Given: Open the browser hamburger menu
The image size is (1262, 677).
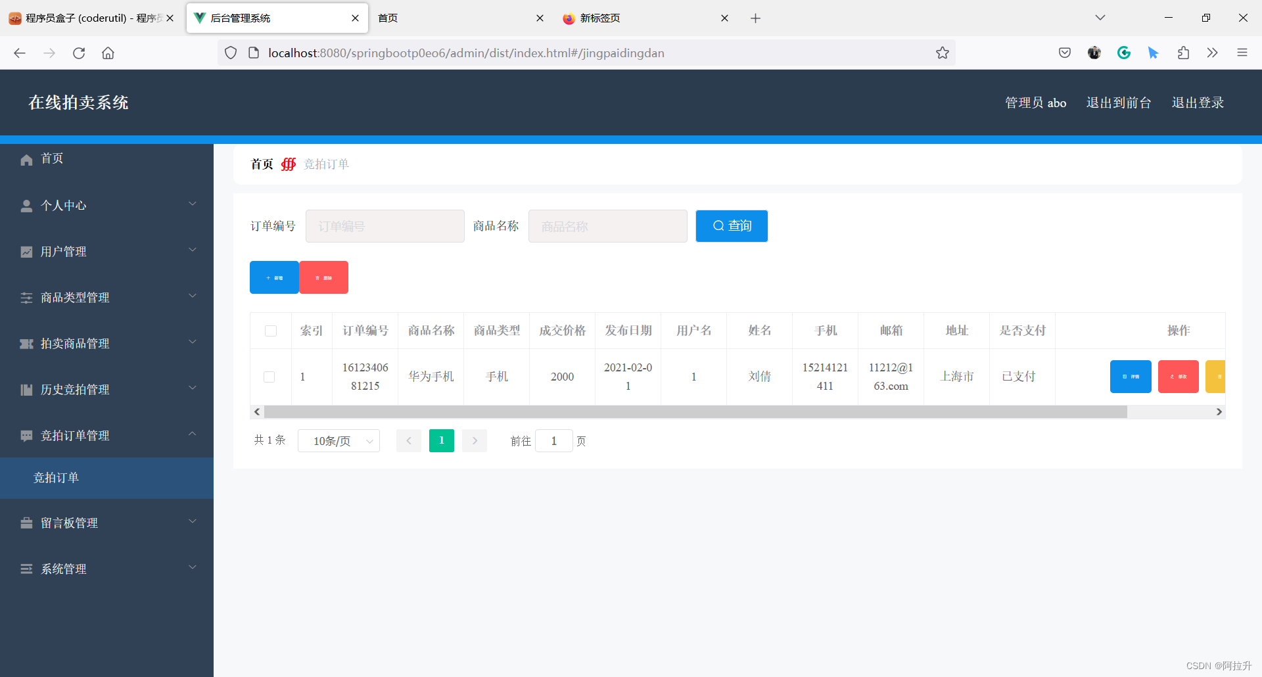Looking at the screenshot, I should click(1242, 53).
